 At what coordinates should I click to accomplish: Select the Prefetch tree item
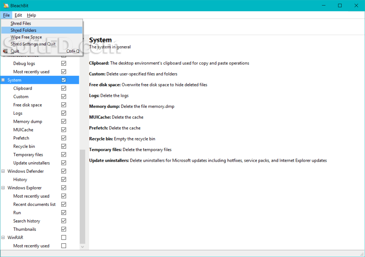coord(21,138)
